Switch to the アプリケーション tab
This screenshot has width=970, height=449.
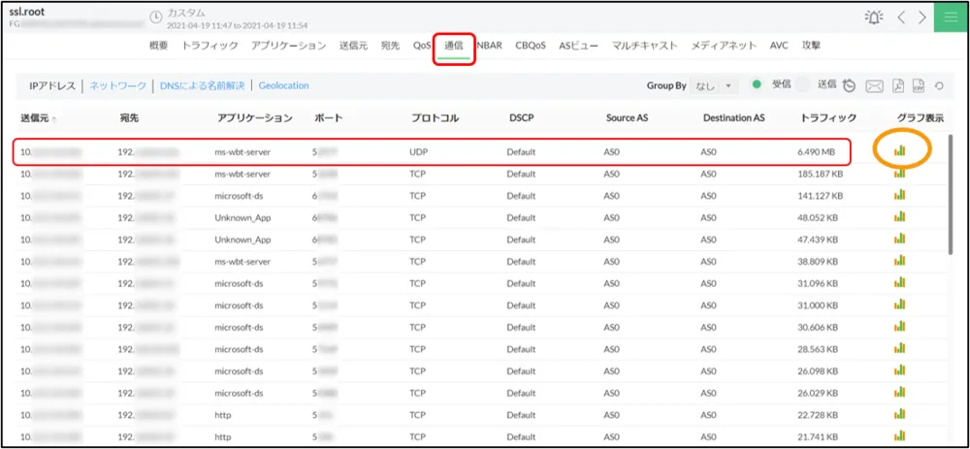click(x=288, y=46)
